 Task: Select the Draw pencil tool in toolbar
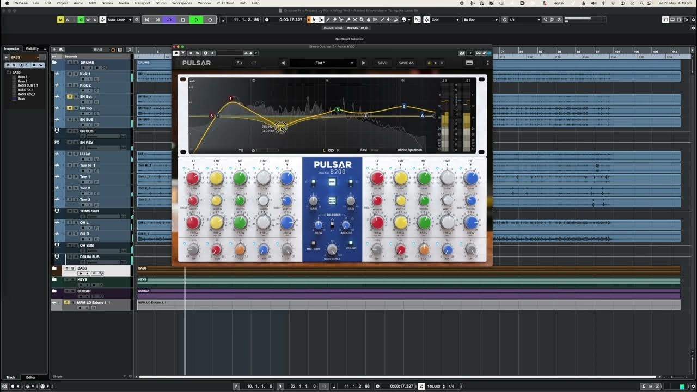[x=327, y=20]
